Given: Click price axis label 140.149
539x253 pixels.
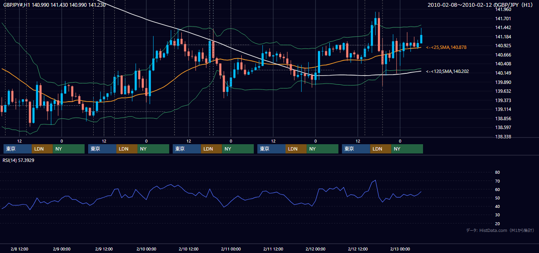Looking at the screenshot, I should [504, 73].
